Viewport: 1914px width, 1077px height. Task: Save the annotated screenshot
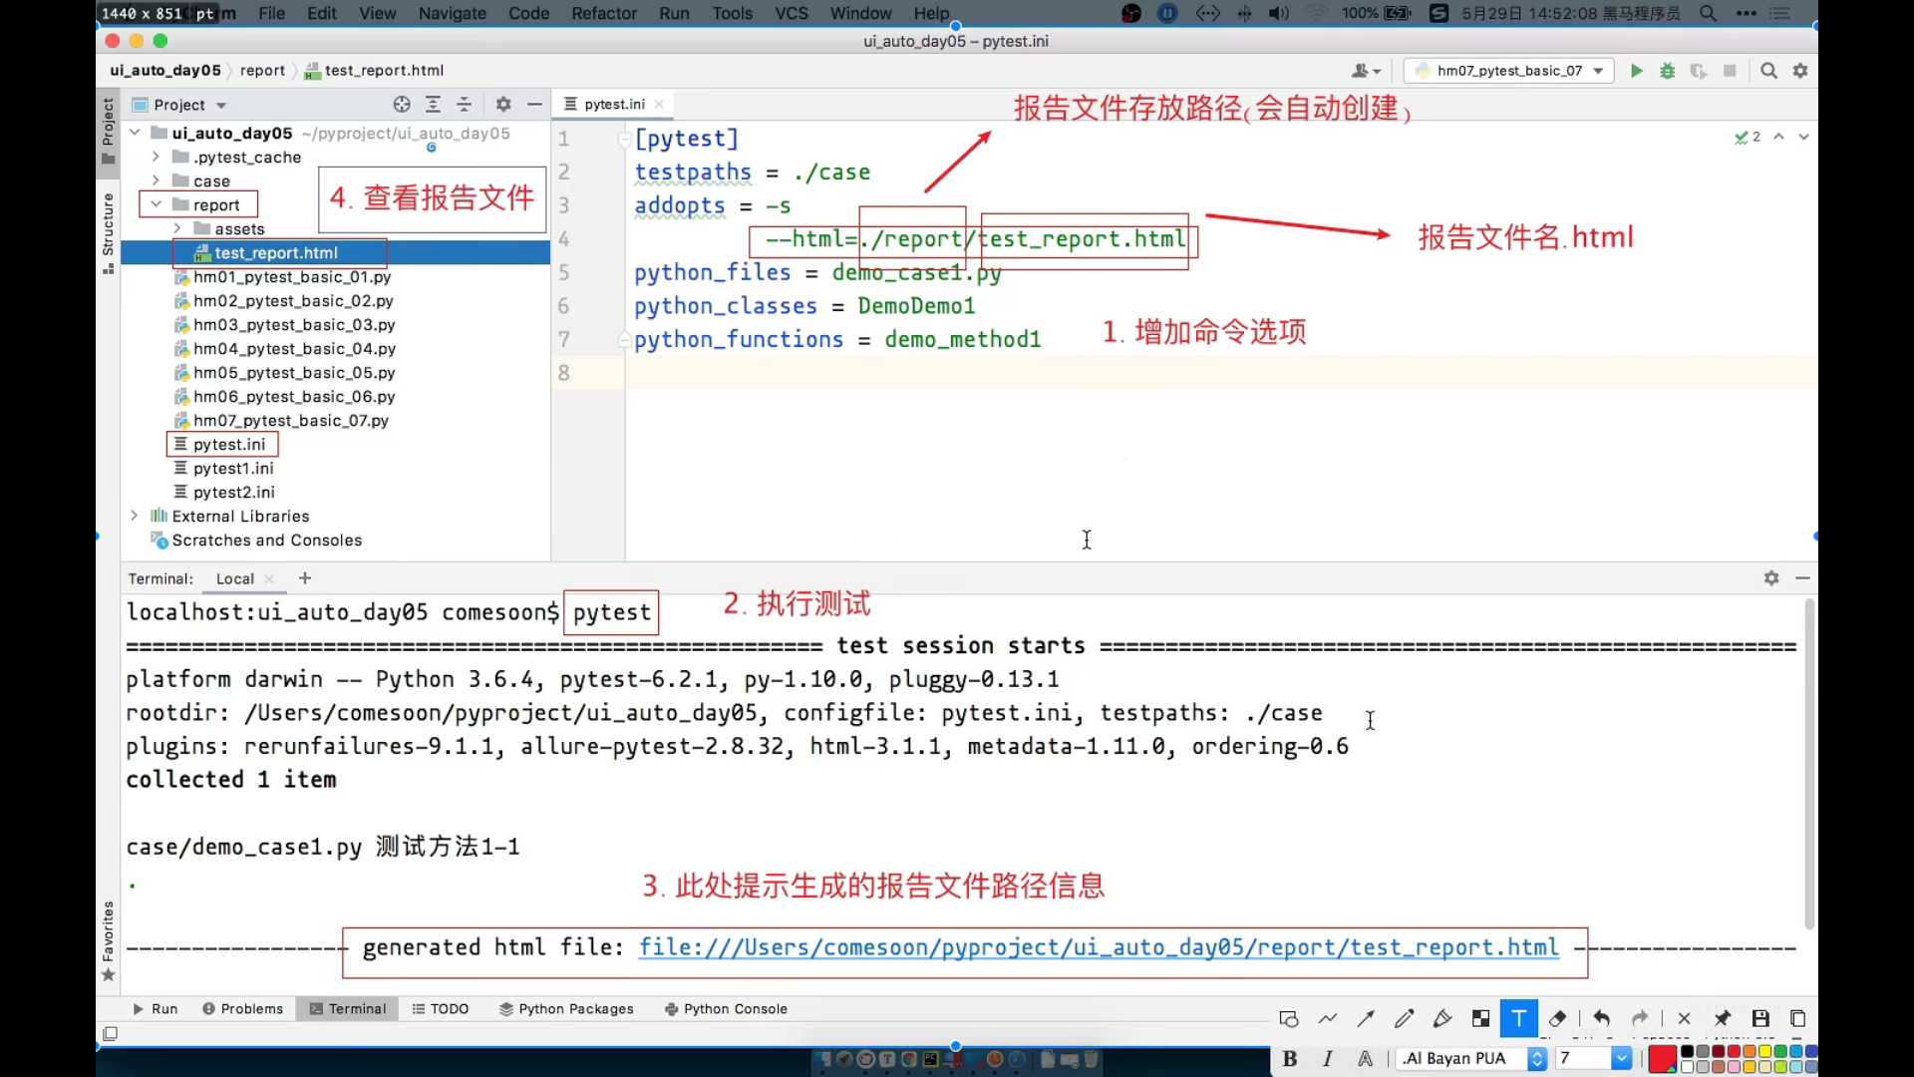tap(1760, 1018)
